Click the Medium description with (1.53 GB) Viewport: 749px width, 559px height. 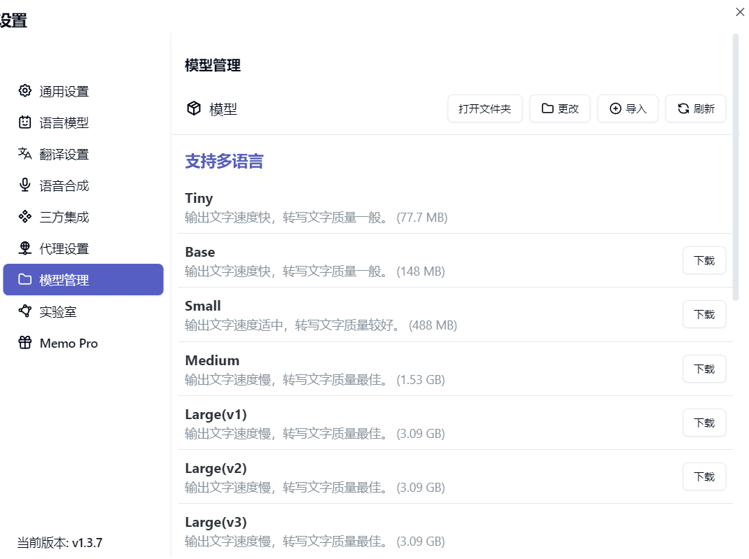tap(315, 380)
